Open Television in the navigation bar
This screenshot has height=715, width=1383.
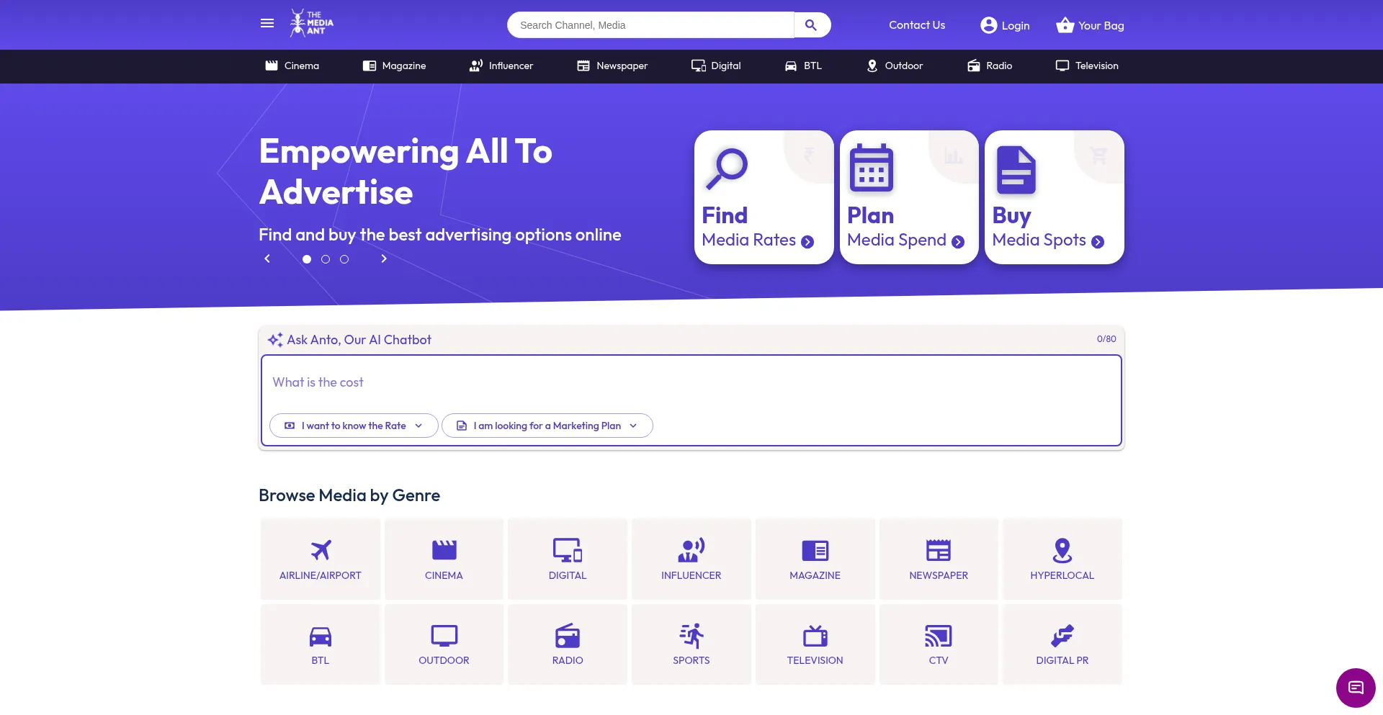[1087, 66]
